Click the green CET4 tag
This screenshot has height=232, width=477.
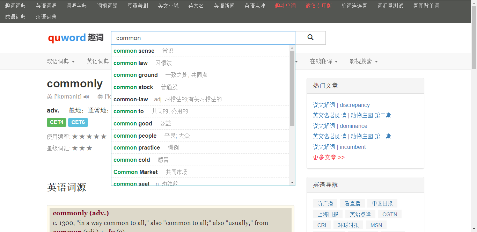[x=57, y=122]
